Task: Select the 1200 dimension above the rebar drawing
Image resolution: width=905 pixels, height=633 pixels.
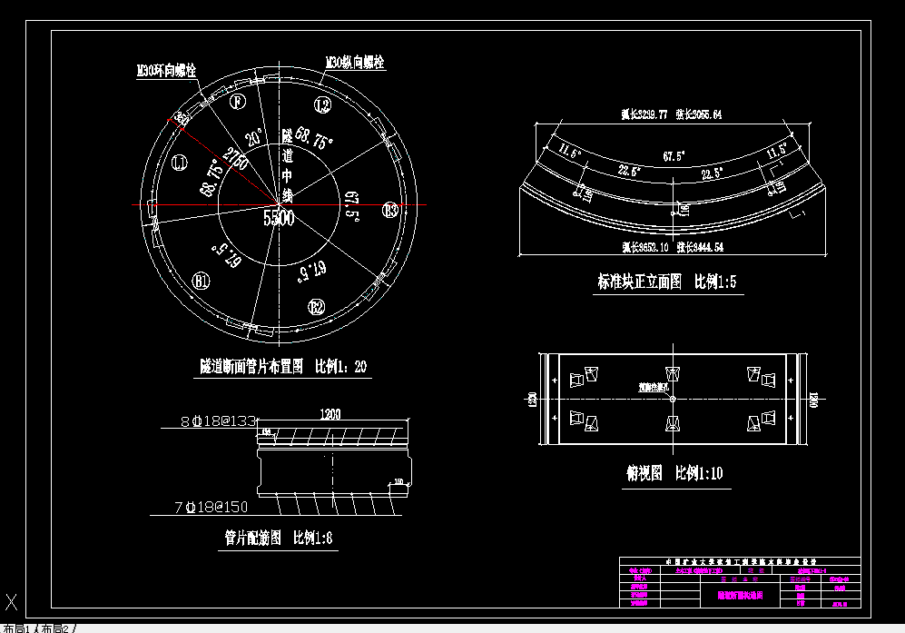Action: 330,414
